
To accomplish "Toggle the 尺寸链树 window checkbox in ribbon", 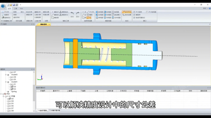I will pyautogui.click(x=134, y=12).
